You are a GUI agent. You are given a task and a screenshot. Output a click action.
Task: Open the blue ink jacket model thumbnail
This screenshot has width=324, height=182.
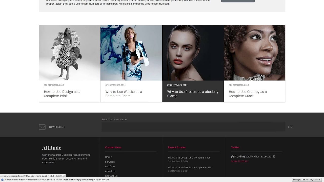[131, 53]
